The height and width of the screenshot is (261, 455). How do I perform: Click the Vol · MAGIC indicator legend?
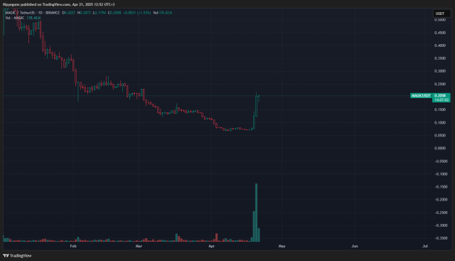click(x=15, y=18)
